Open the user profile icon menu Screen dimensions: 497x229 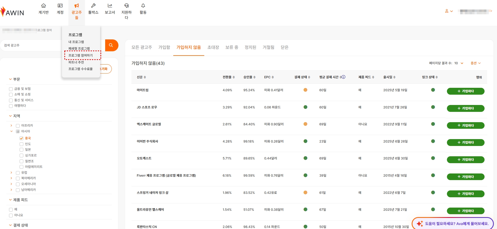449,11
